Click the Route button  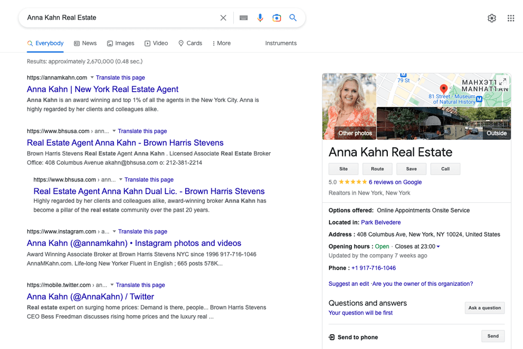click(x=378, y=169)
